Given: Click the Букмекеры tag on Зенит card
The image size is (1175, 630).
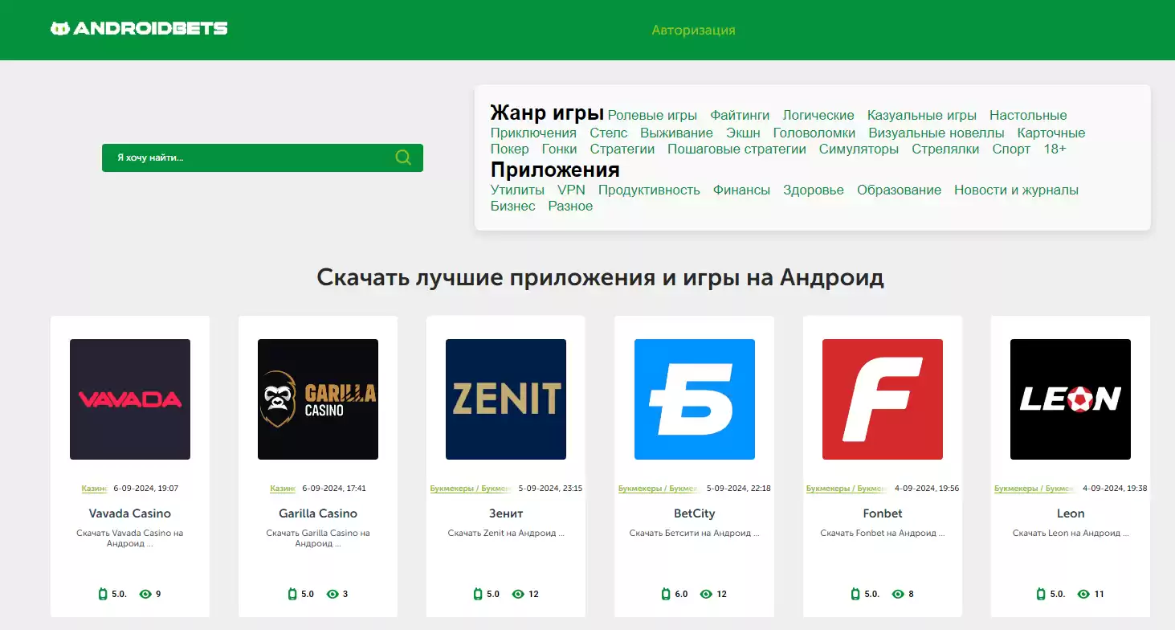Looking at the screenshot, I should [471, 489].
